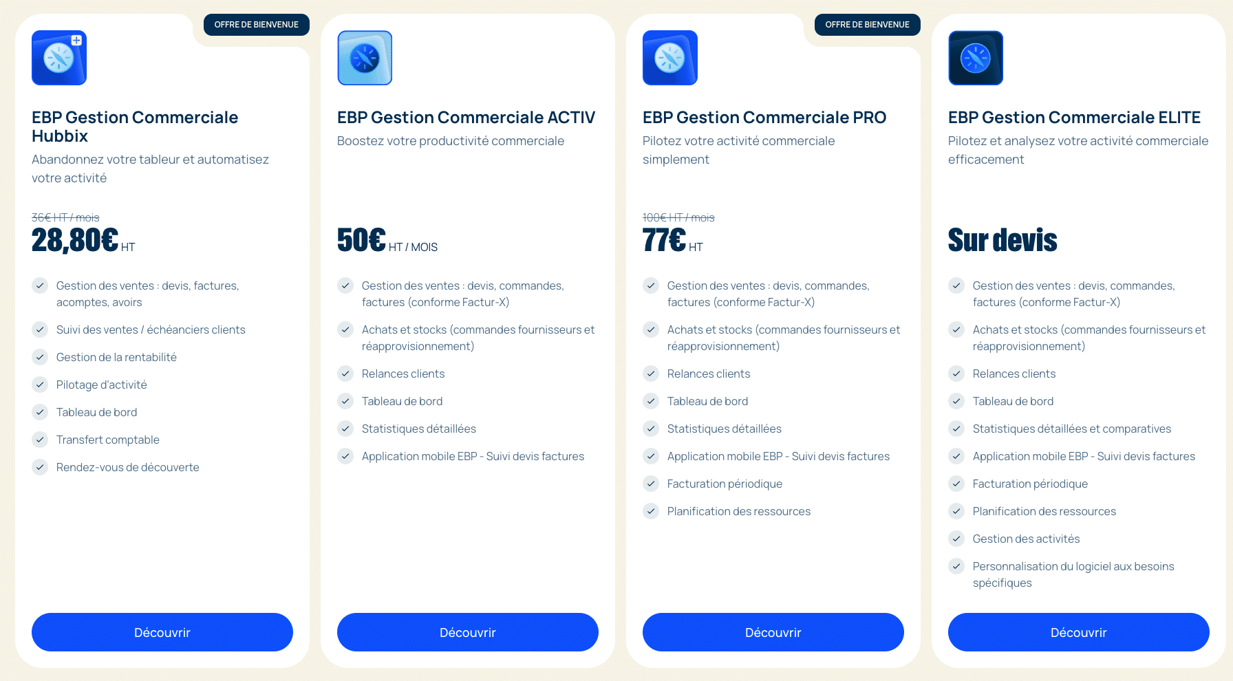This screenshot has width=1233, height=681.
Task: Click the EBP Gestion Commerciale PRO title
Action: pos(764,117)
